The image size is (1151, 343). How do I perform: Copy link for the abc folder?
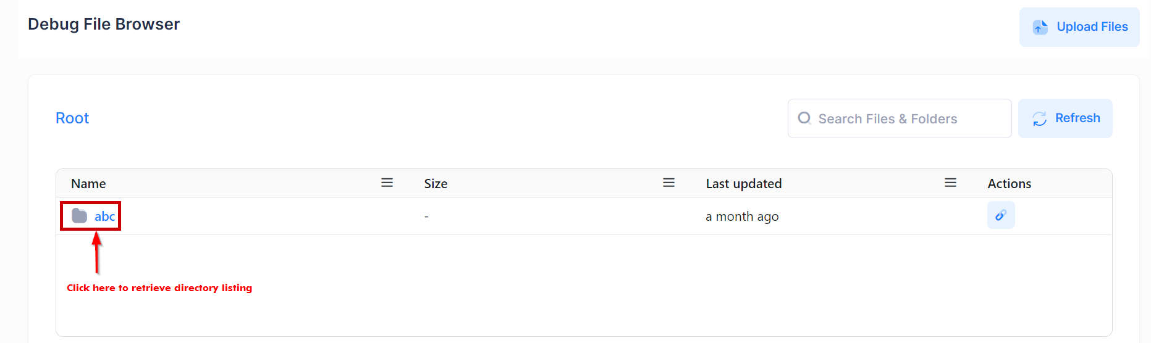tap(1000, 215)
